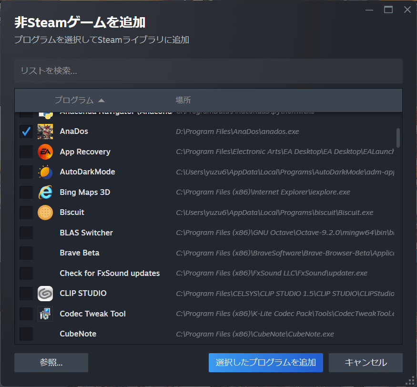Click the GNU Octave path text

tap(285, 233)
